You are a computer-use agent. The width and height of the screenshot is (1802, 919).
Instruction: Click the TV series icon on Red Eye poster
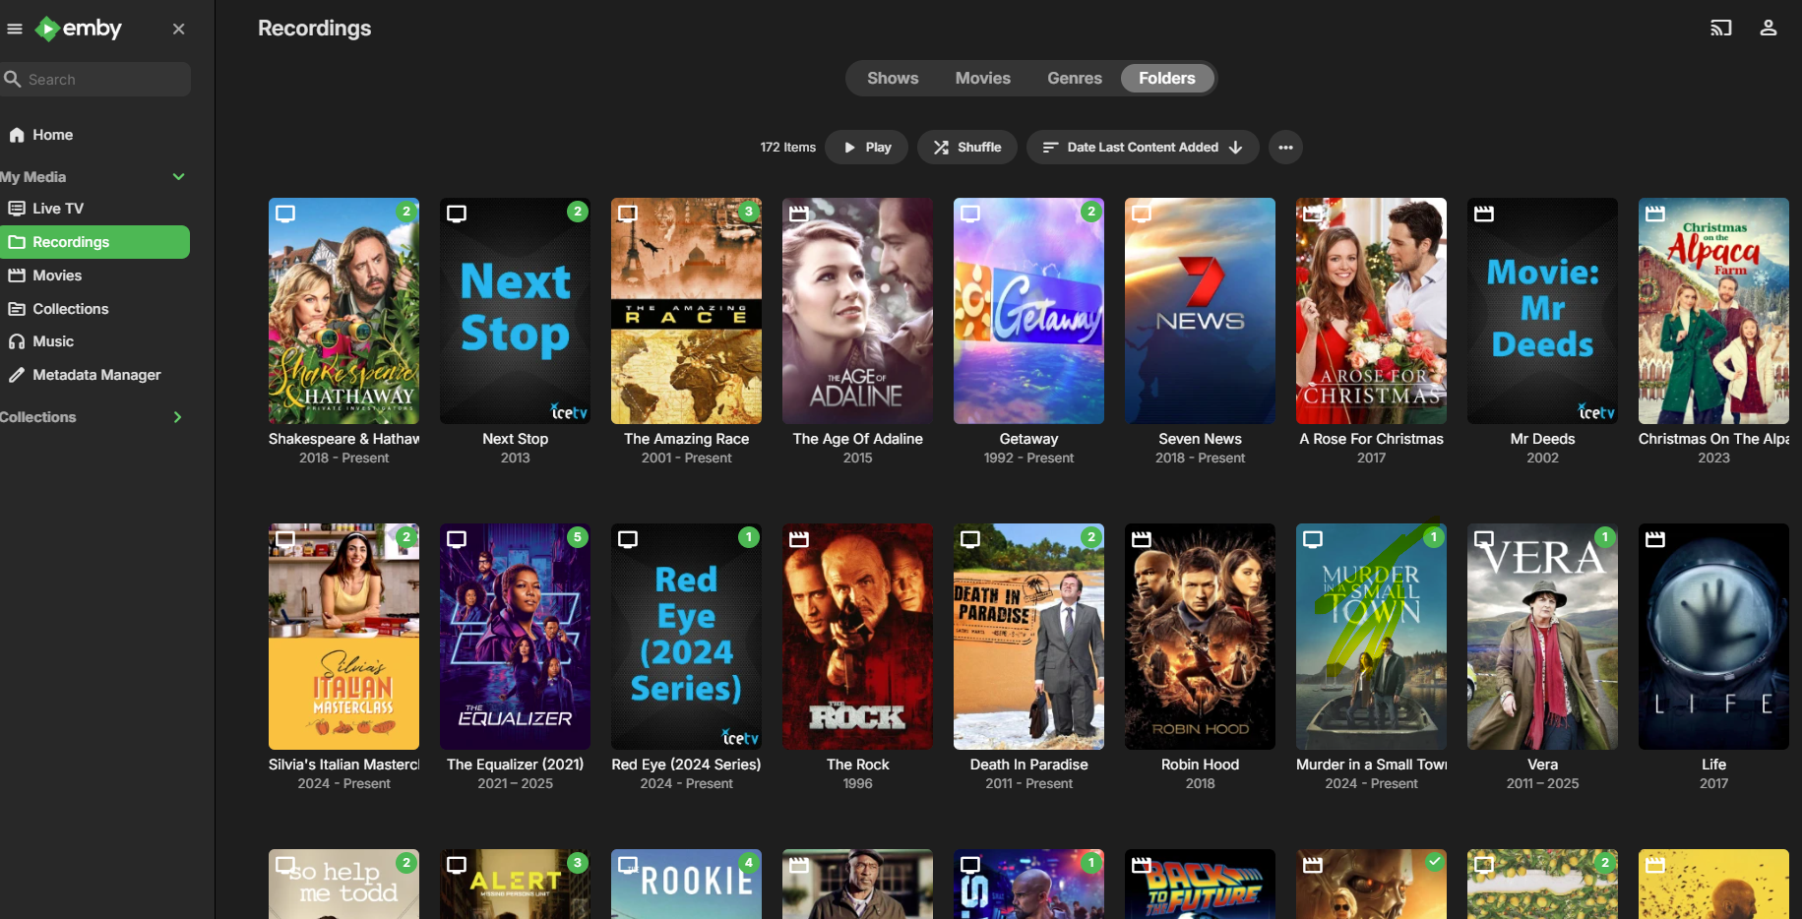pyautogui.click(x=628, y=539)
